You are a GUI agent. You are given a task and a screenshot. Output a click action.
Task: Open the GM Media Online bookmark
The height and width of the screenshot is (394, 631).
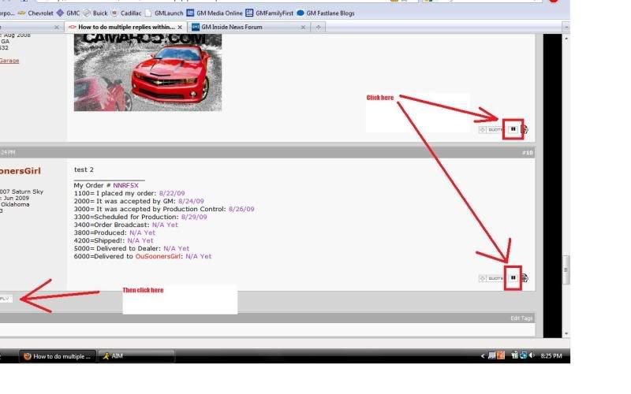tap(214, 13)
